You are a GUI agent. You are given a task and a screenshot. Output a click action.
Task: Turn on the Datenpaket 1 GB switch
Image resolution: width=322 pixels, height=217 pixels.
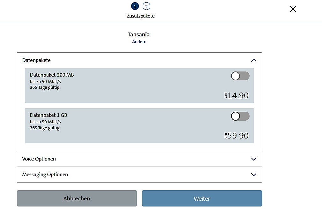(240, 116)
